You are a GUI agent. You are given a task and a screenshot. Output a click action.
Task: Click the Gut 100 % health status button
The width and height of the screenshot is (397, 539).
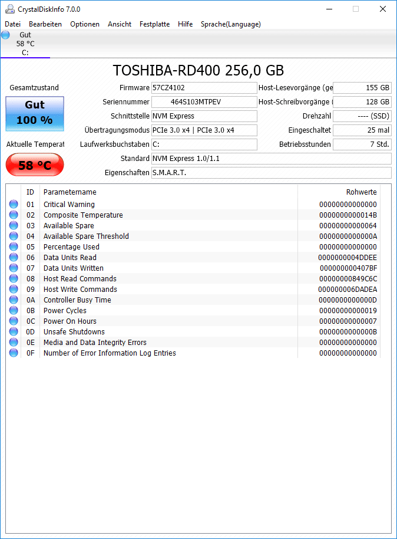click(35, 113)
